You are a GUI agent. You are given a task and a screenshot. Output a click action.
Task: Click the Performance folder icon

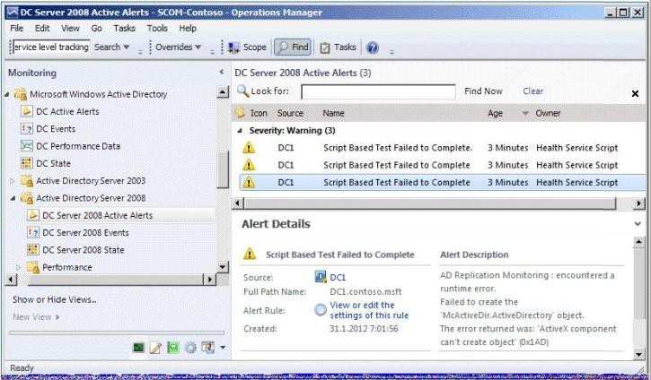click(33, 268)
